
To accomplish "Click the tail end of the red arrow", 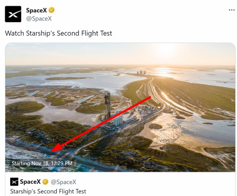I will 150,97.
